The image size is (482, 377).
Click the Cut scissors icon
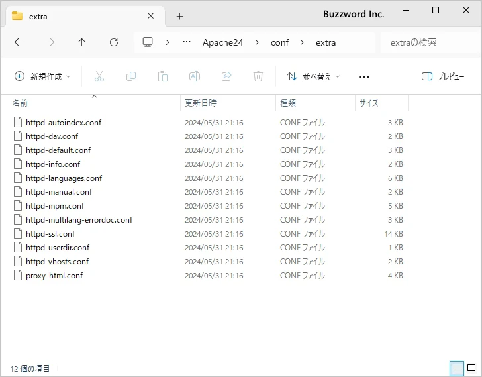[x=99, y=76]
